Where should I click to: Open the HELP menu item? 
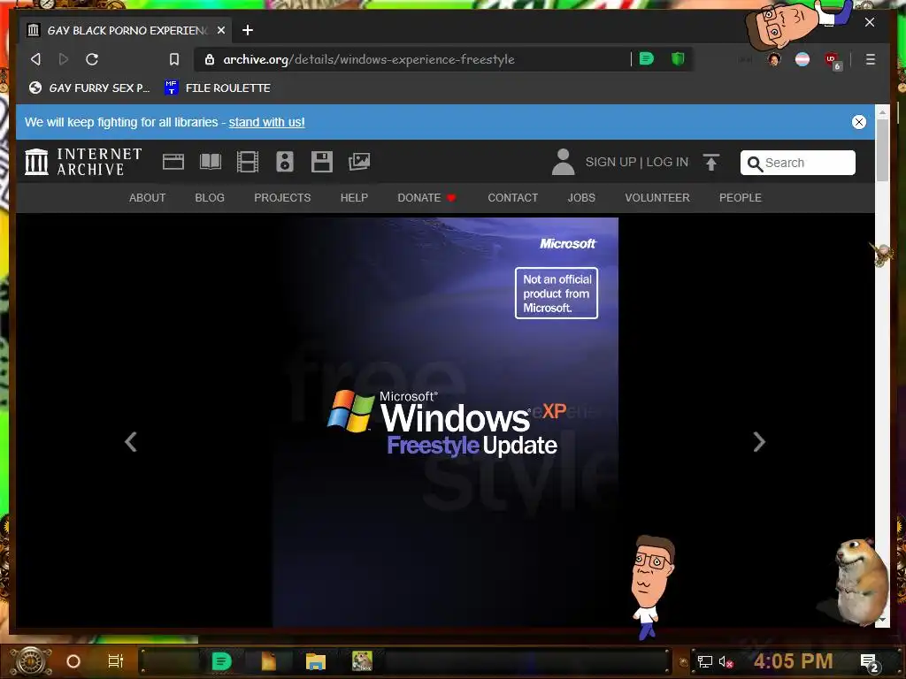(354, 198)
